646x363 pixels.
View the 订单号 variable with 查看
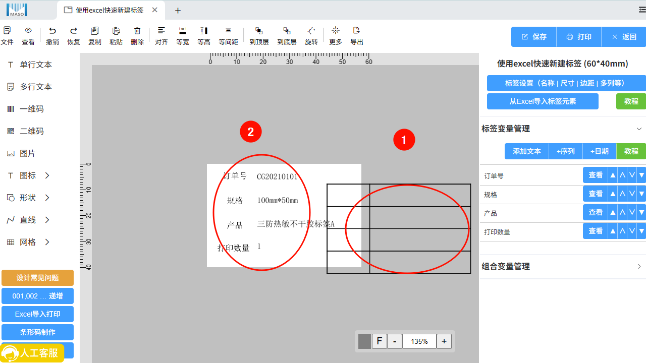pos(596,175)
